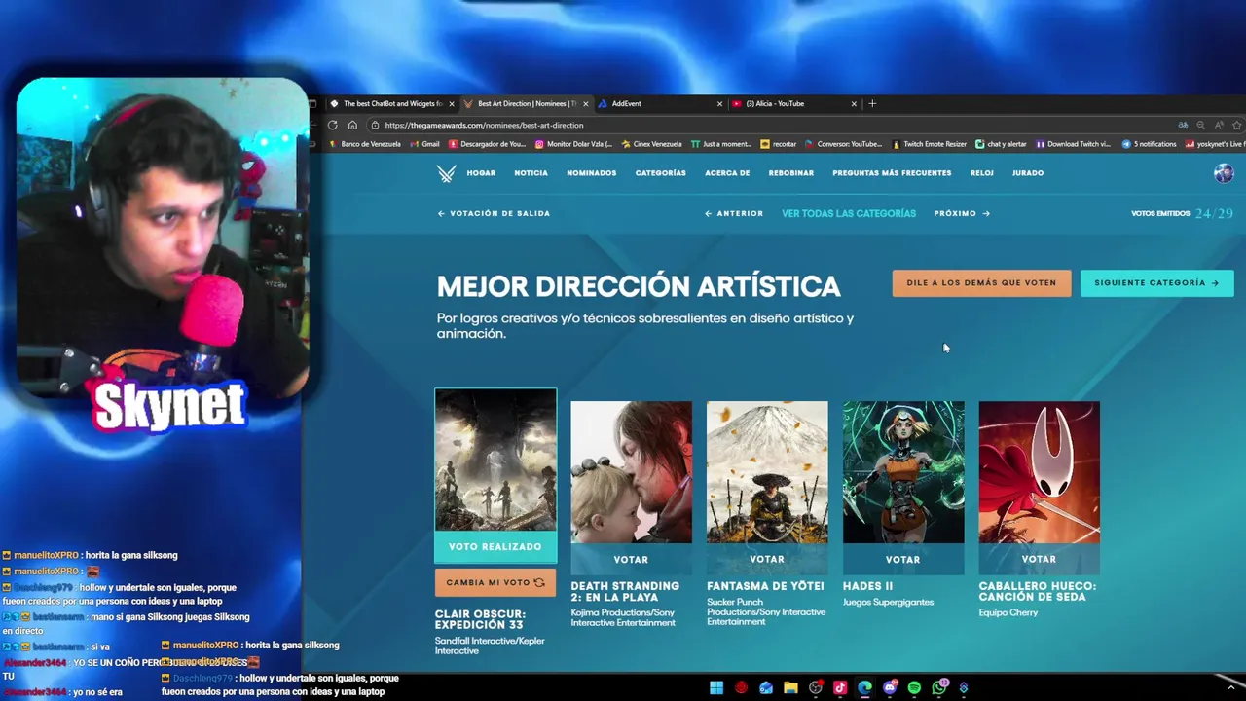1246x701 pixels.
Task: Open WhatsApp in taskbar
Action: [939, 688]
